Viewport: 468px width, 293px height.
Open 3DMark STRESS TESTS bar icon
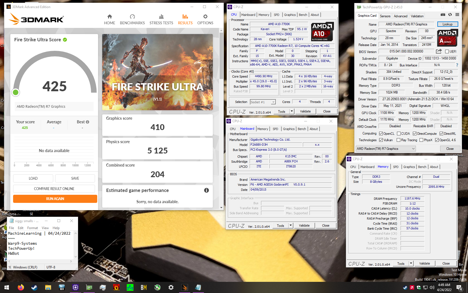pyautogui.click(x=161, y=16)
